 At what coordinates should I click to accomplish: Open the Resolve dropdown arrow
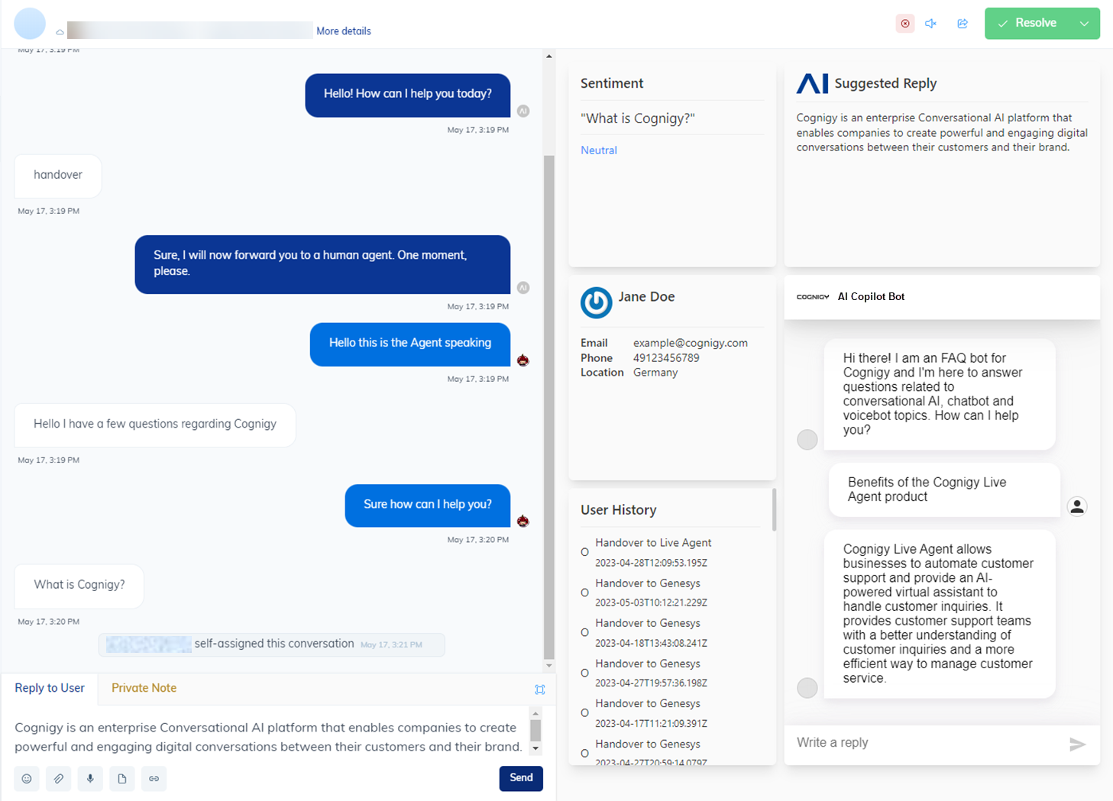point(1084,23)
